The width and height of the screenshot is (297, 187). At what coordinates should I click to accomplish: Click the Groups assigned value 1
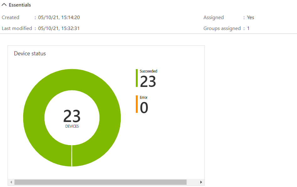pyautogui.click(x=248, y=28)
